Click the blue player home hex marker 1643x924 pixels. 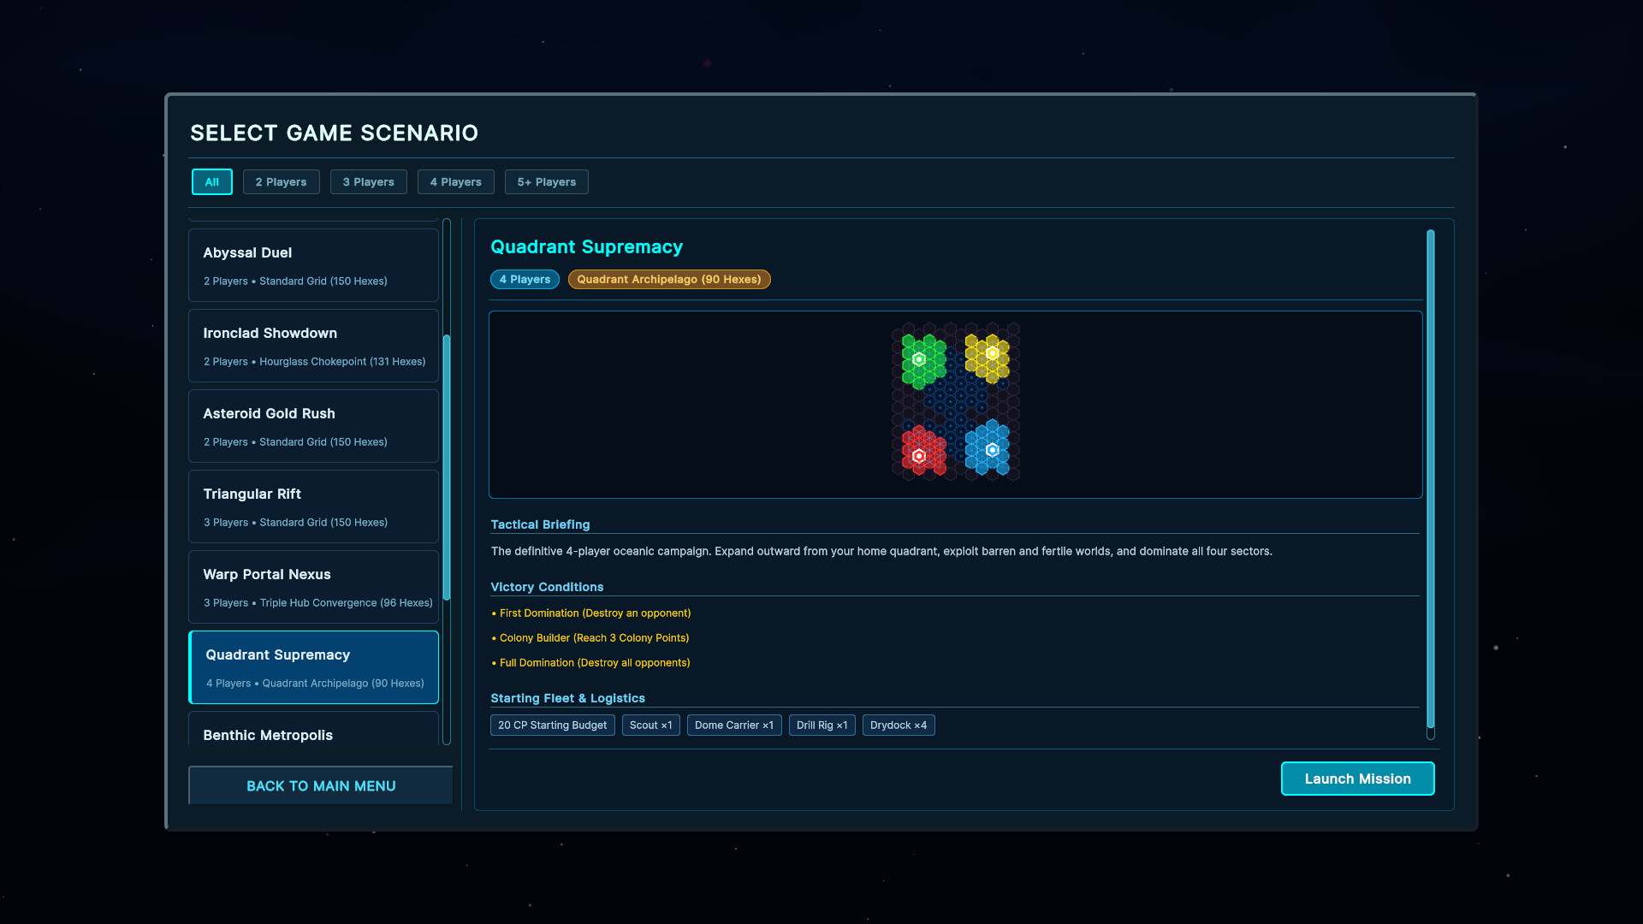(992, 450)
